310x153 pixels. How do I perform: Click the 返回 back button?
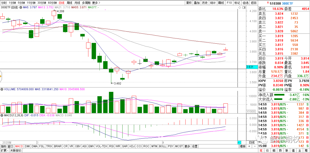click(253, 3)
